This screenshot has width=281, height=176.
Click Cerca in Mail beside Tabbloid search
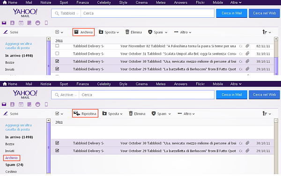click(231, 13)
